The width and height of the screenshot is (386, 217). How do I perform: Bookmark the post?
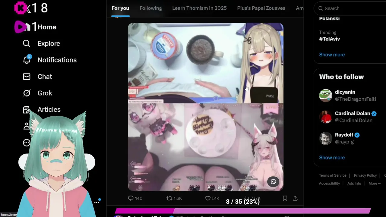[x=285, y=198]
